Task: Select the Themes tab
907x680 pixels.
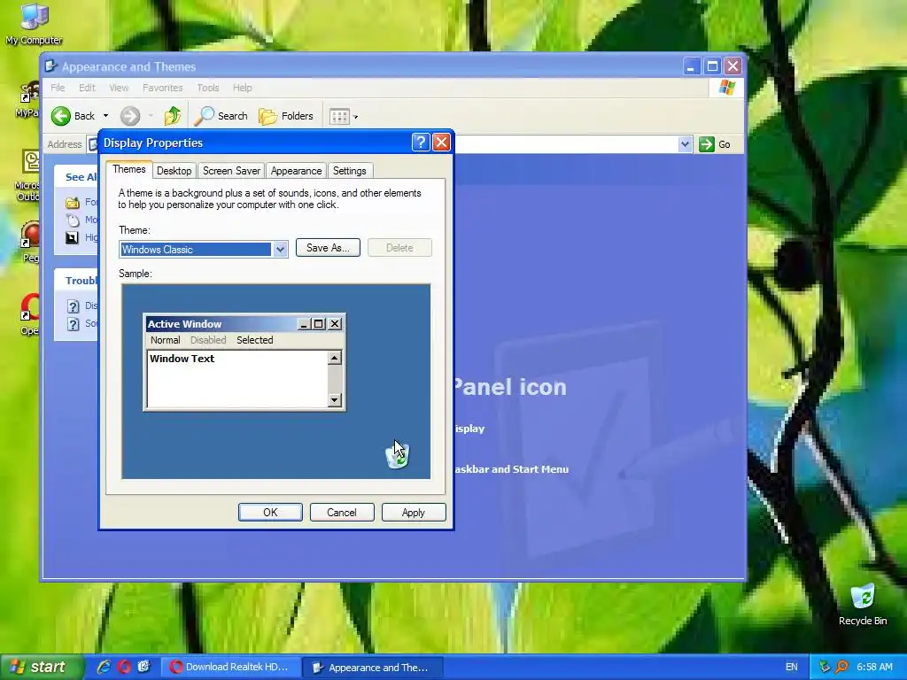Action: (129, 169)
